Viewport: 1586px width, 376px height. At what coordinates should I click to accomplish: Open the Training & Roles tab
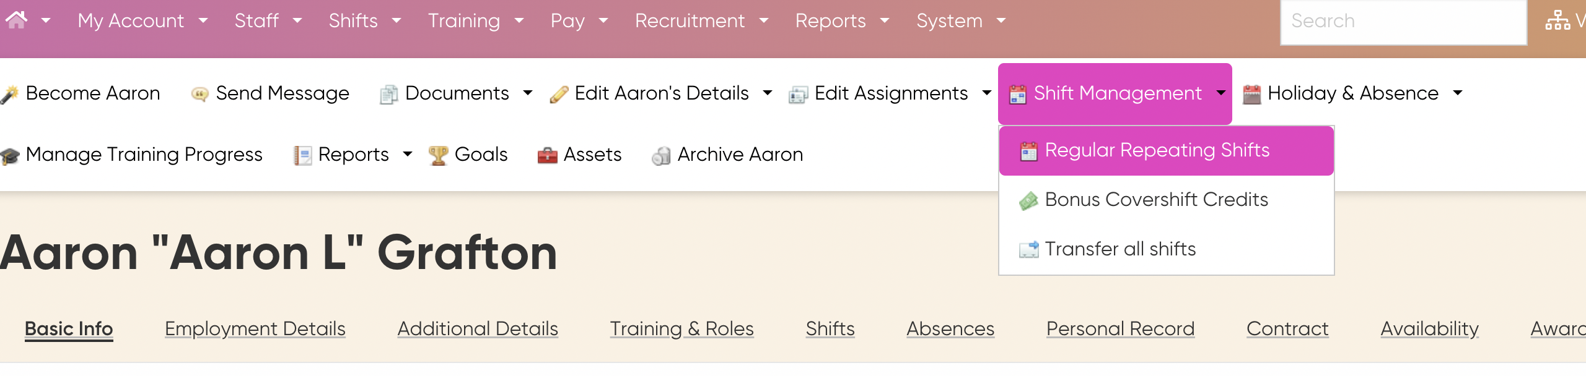pyautogui.click(x=681, y=328)
